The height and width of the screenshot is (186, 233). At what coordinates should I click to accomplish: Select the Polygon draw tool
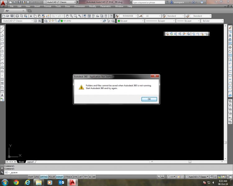(x=2, y=39)
